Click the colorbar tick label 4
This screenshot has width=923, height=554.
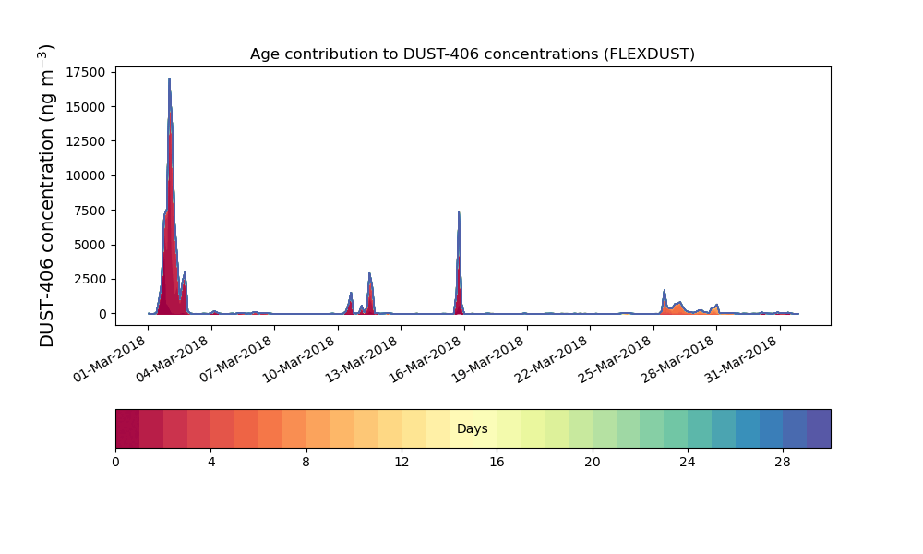click(x=210, y=461)
